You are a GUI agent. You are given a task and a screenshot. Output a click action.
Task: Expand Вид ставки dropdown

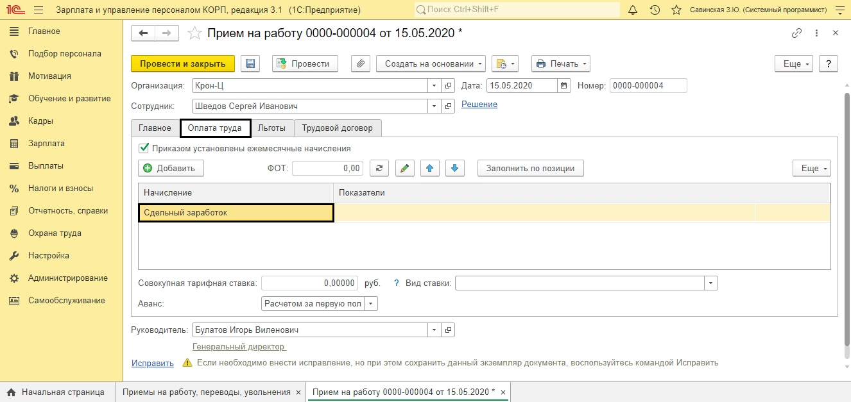coord(711,283)
